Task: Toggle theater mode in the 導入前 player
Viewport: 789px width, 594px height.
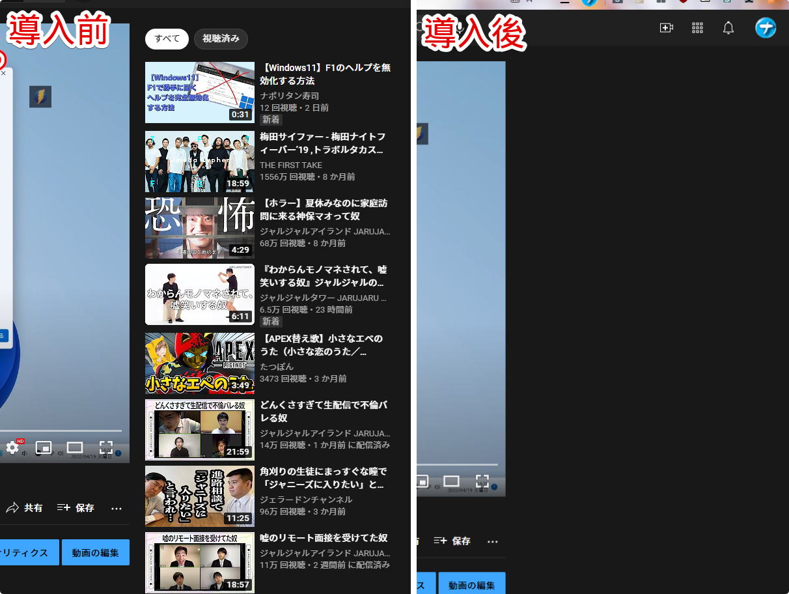Action: click(x=75, y=447)
